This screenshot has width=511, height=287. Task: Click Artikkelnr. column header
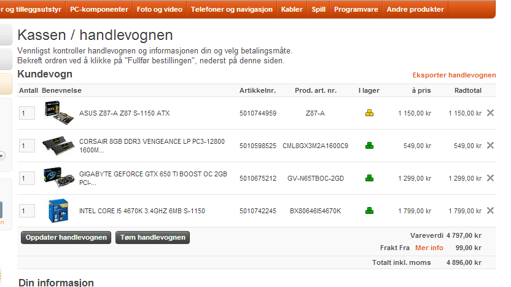[257, 90]
